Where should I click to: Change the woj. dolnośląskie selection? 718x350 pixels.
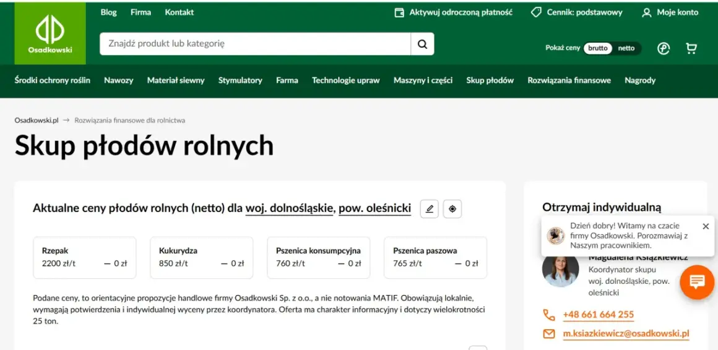point(290,208)
